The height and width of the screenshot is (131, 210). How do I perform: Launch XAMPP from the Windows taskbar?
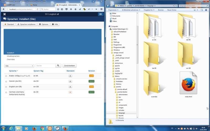click(50, 128)
